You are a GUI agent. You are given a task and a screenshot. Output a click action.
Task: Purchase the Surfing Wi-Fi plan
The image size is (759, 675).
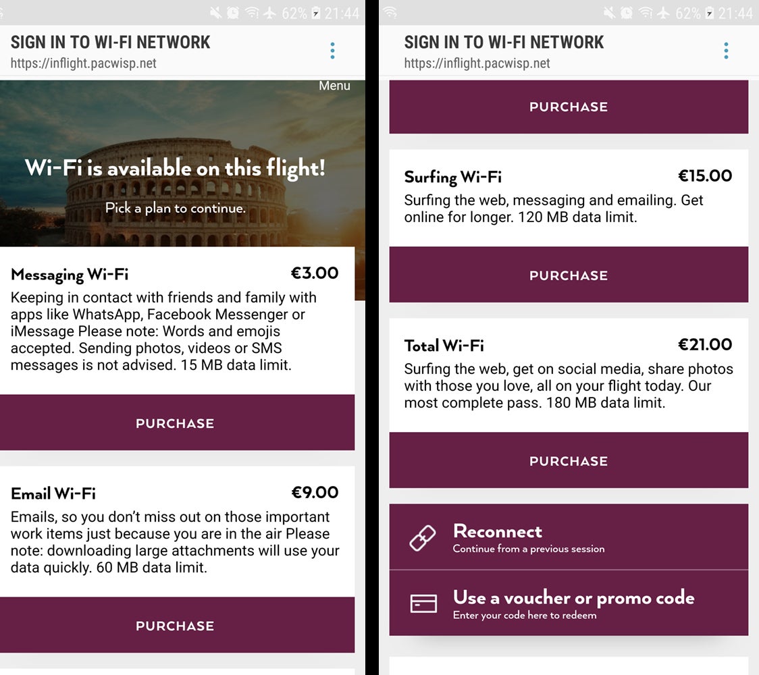[569, 275]
